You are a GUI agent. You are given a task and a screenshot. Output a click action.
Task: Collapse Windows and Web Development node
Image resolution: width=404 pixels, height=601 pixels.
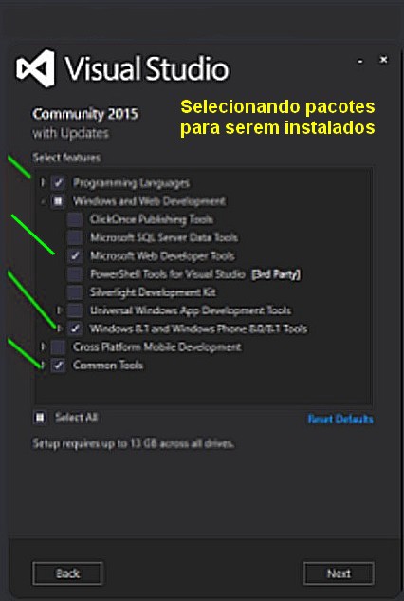[43, 201]
